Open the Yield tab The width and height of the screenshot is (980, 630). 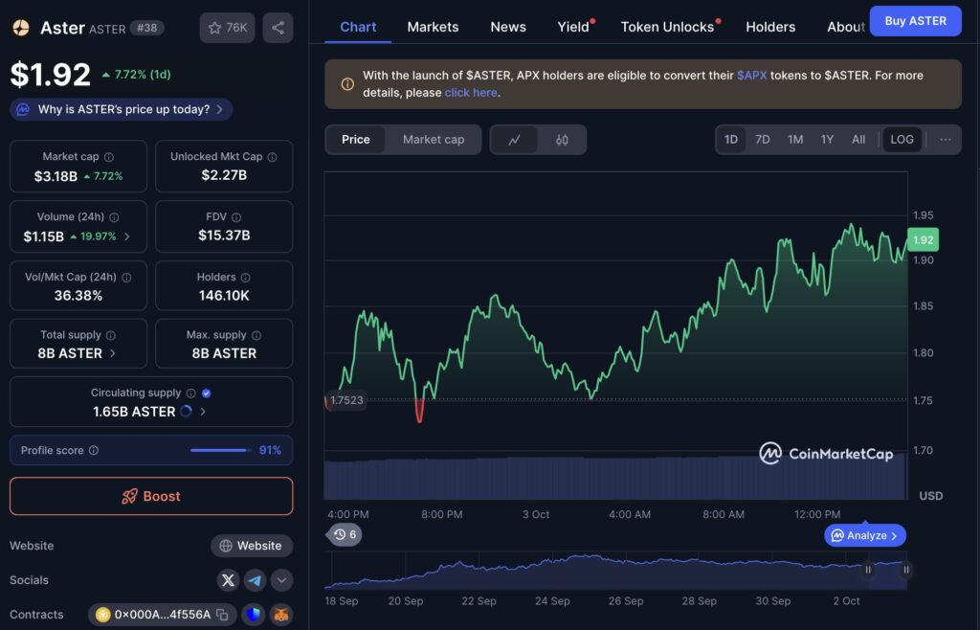(x=574, y=27)
